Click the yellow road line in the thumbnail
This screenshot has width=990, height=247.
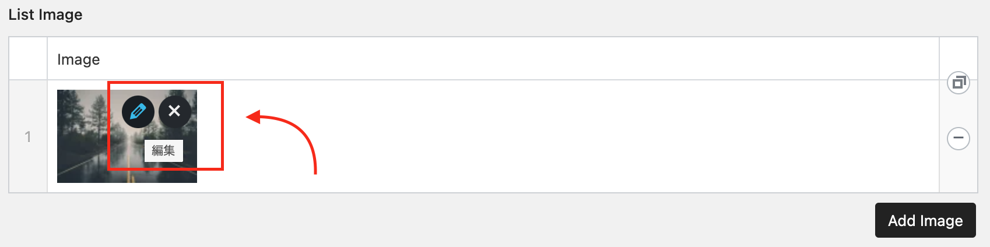coord(132,177)
